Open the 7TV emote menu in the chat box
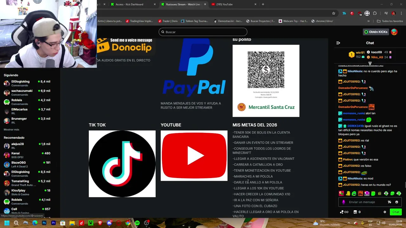 click(390, 202)
